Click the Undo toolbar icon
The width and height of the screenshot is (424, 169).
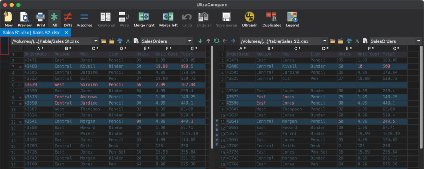pyautogui.click(x=187, y=19)
